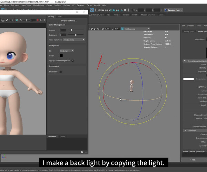Switch to the Pixel tab

(60, 17)
